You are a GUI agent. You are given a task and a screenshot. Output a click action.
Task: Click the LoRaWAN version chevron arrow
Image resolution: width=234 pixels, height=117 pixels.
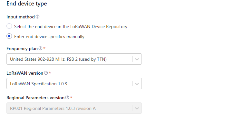point(137,84)
